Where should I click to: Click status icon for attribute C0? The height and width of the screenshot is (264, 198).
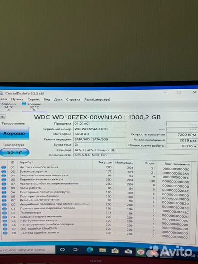[x=5, y=205]
